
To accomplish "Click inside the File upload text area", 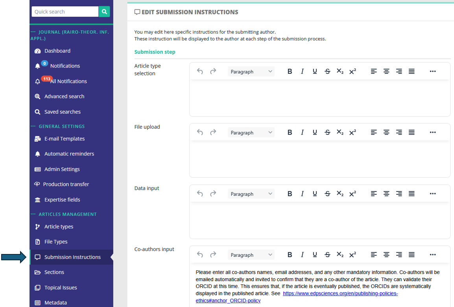I will (320, 159).
